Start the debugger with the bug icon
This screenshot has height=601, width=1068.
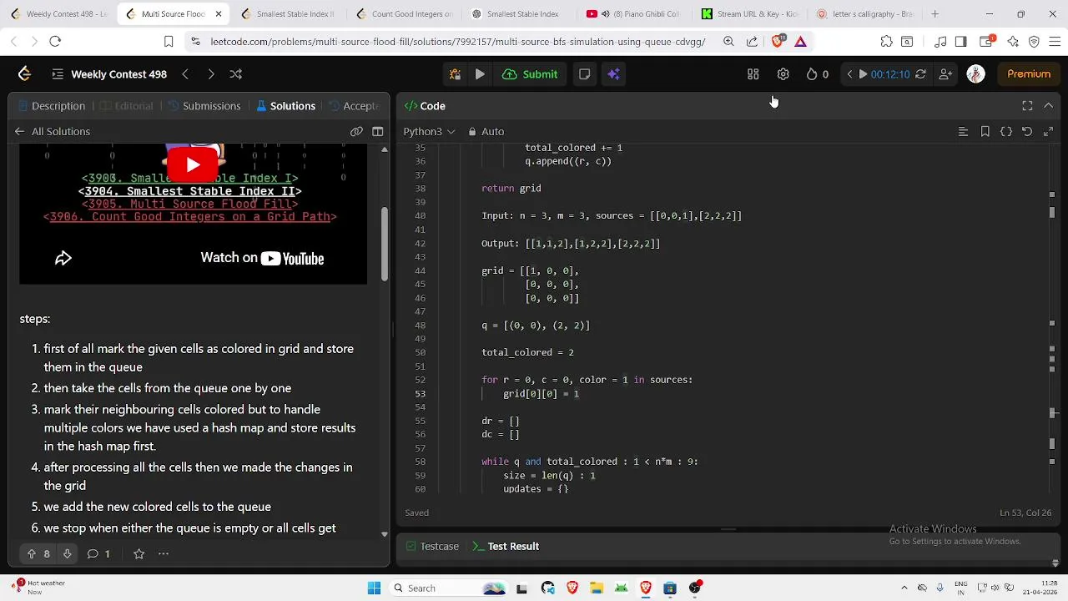[x=455, y=74]
